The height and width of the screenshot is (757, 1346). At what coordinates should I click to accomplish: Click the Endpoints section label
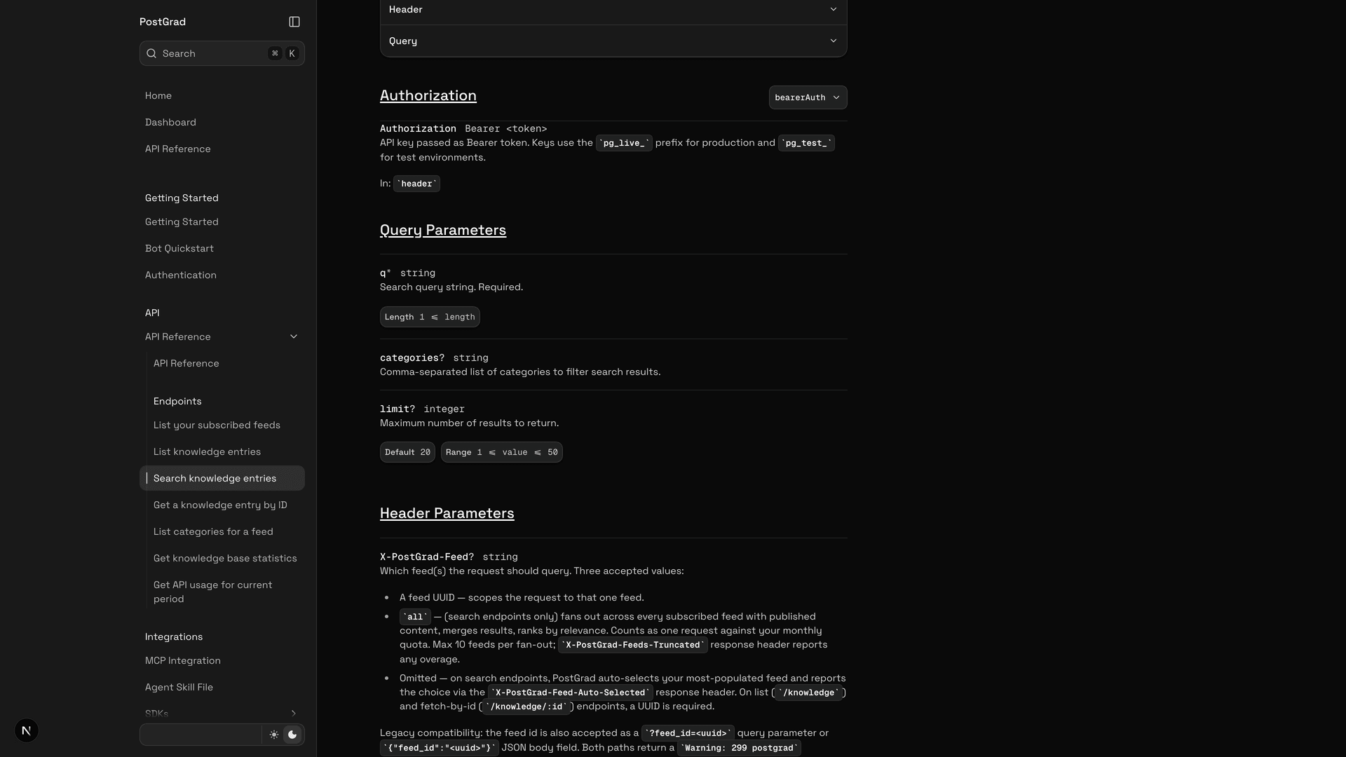coord(177,401)
